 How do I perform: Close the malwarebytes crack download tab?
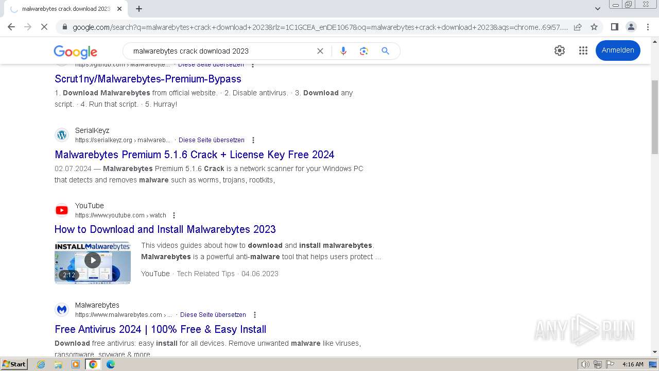click(x=119, y=9)
